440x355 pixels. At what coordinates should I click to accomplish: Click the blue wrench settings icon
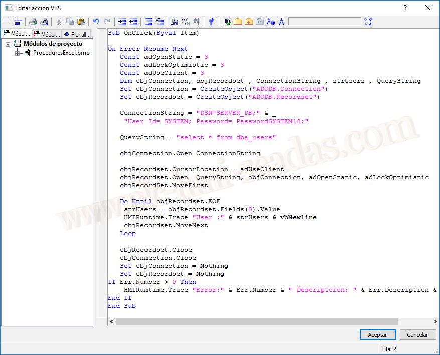click(211, 22)
